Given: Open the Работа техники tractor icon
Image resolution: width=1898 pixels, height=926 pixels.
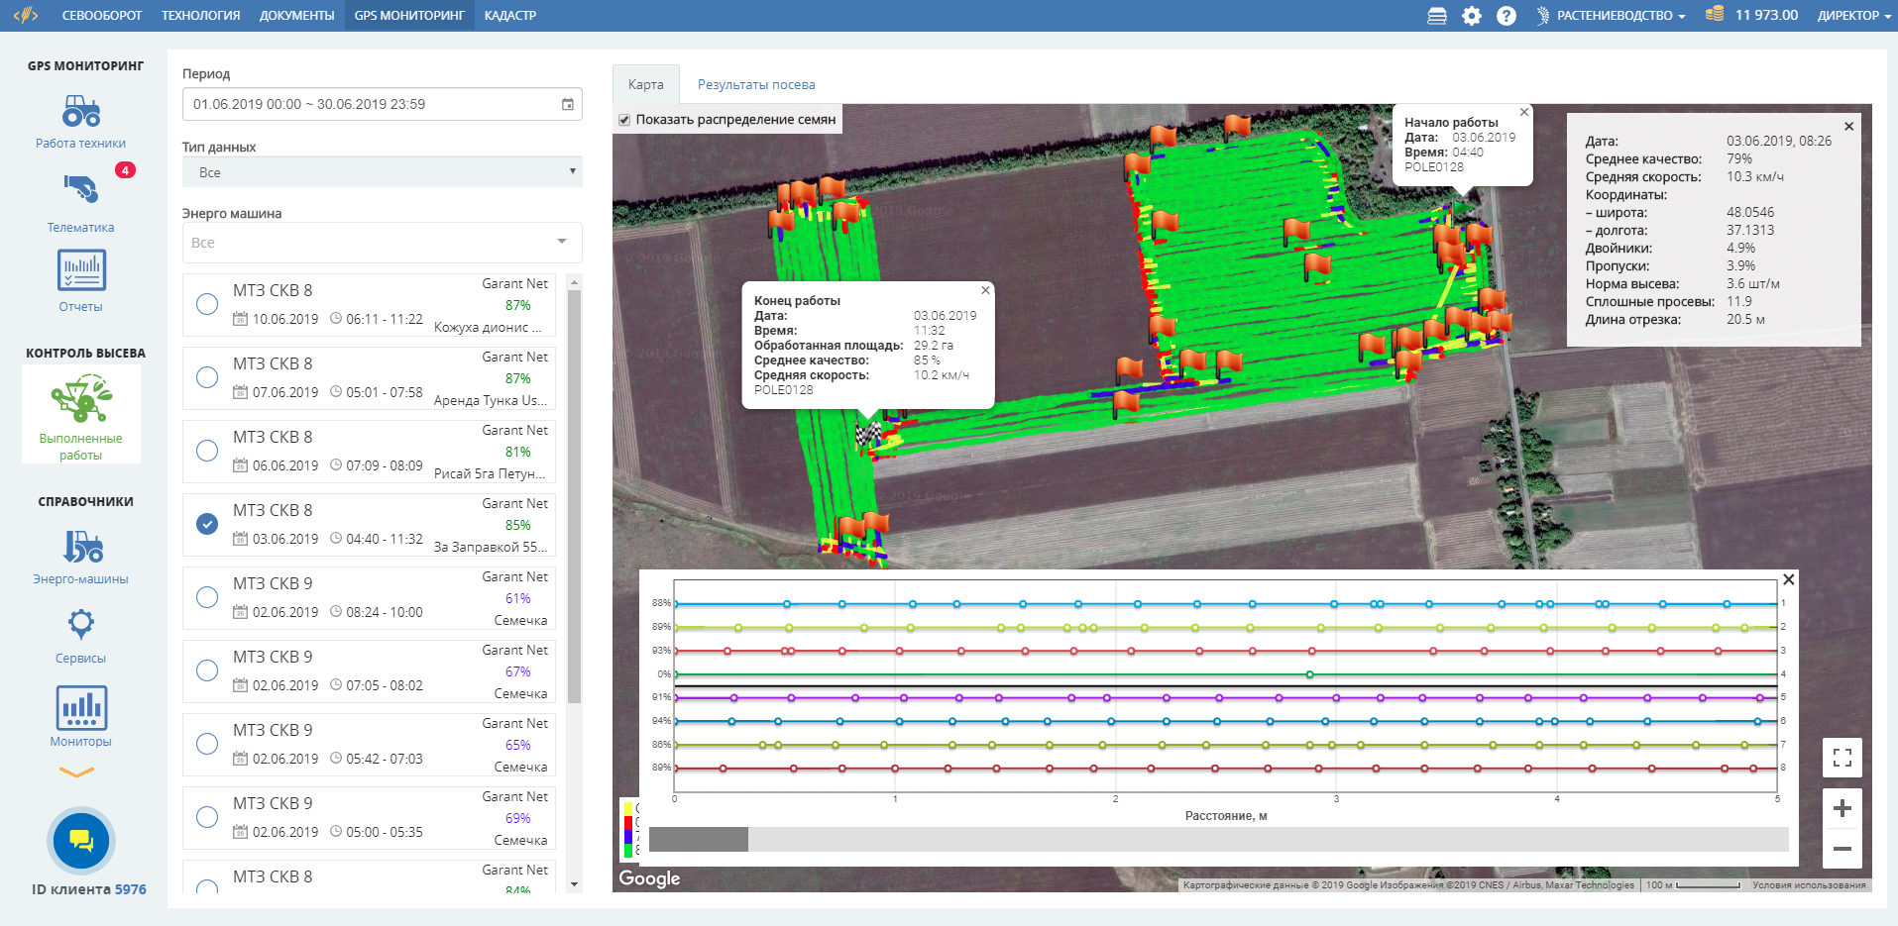Looking at the screenshot, I should tap(81, 111).
